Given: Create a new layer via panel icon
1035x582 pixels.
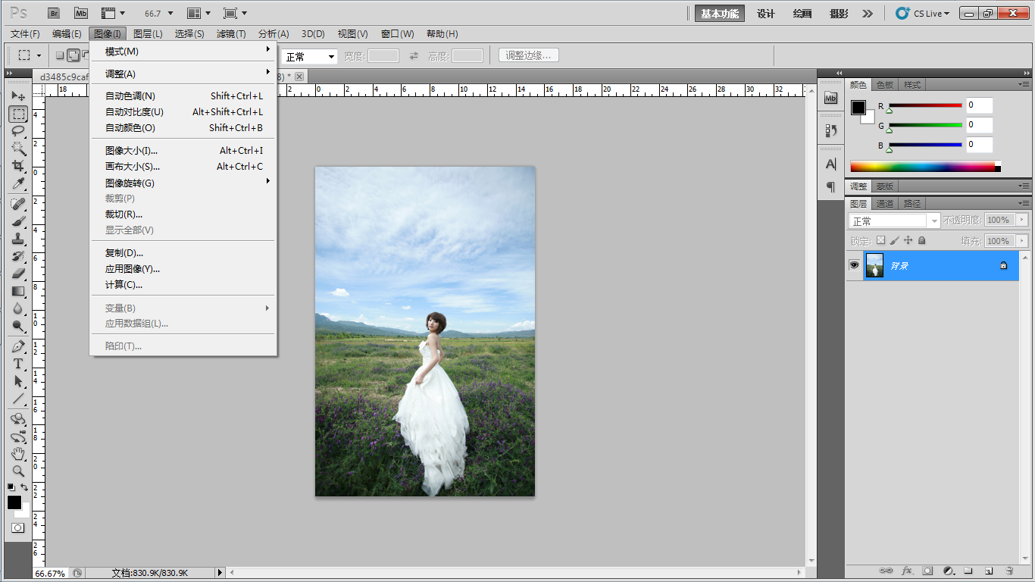Looking at the screenshot, I should tap(988, 571).
